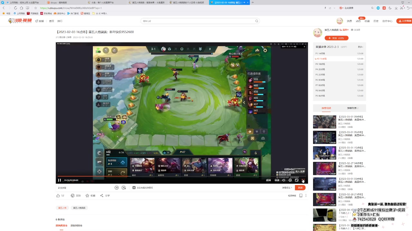Image resolution: width=412 pixels, height=231 pixels.
Task: Bookmark page with the address bar star
Action: point(35,8)
